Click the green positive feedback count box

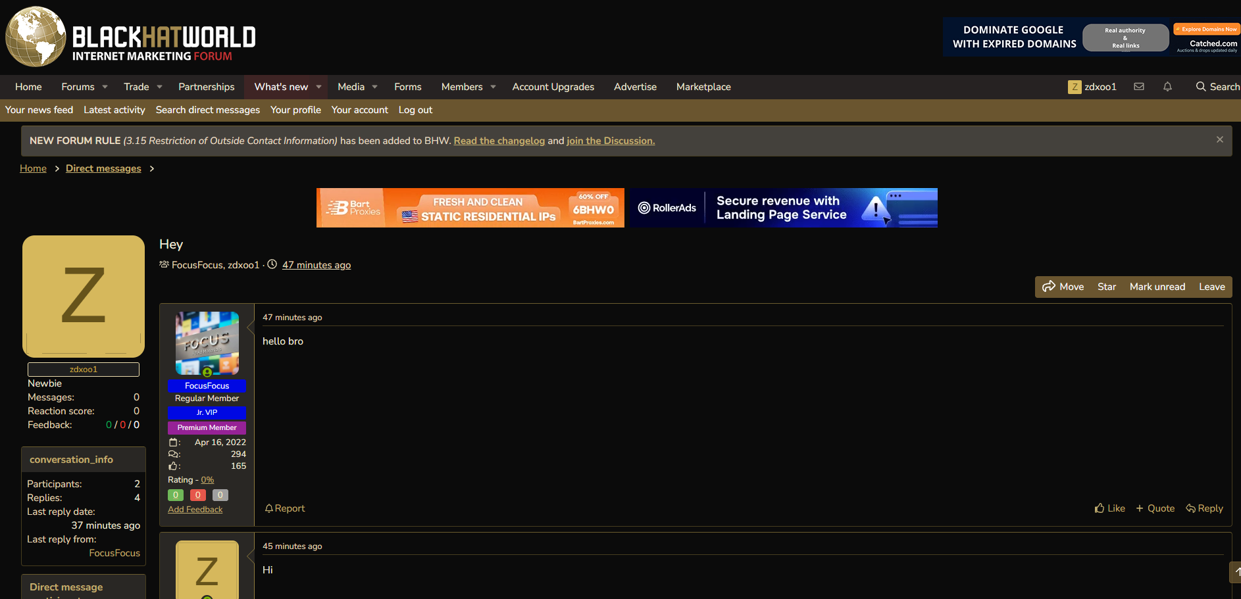pyautogui.click(x=176, y=495)
